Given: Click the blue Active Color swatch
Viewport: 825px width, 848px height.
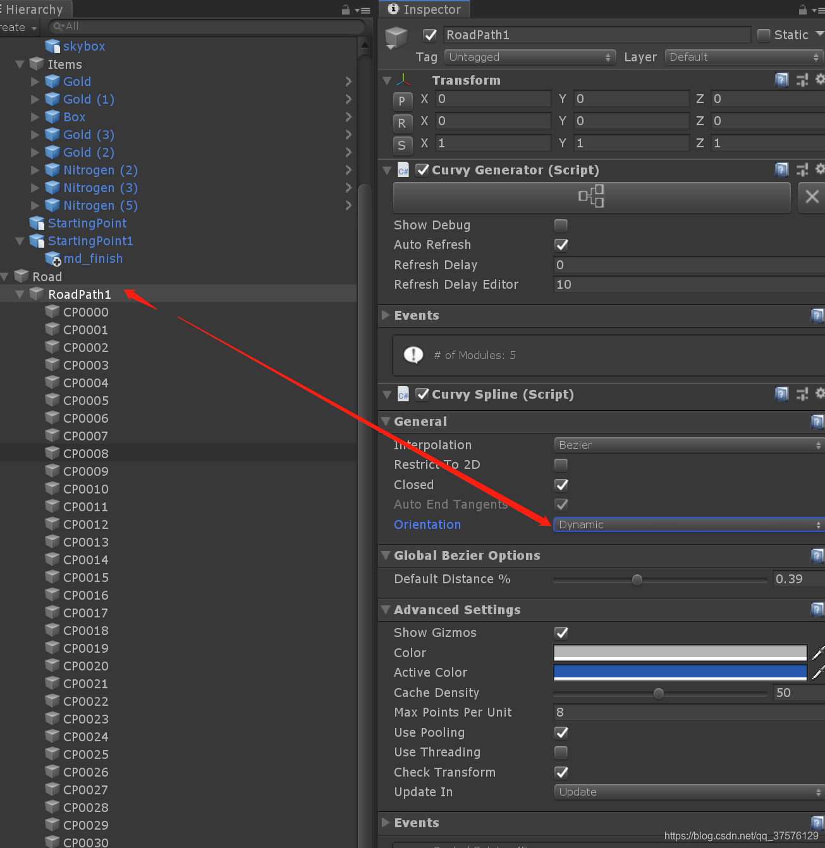Looking at the screenshot, I should pos(680,672).
